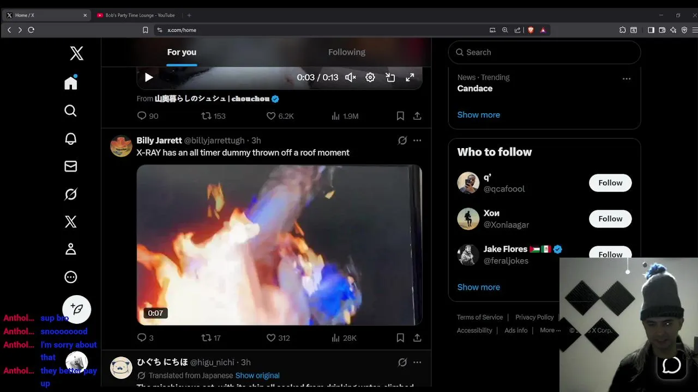
Task: Open Brave Shields lion icon
Action: click(531, 30)
